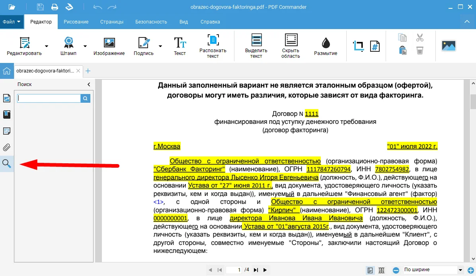Toggle two-page view mode in status bar
Image resolution: width=476 pixels, height=276 pixels.
point(381,270)
